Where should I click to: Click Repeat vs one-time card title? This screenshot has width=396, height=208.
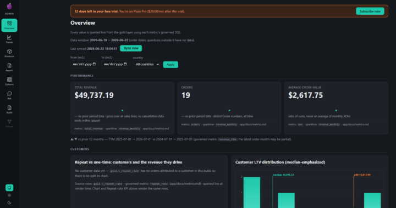click(x=128, y=162)
